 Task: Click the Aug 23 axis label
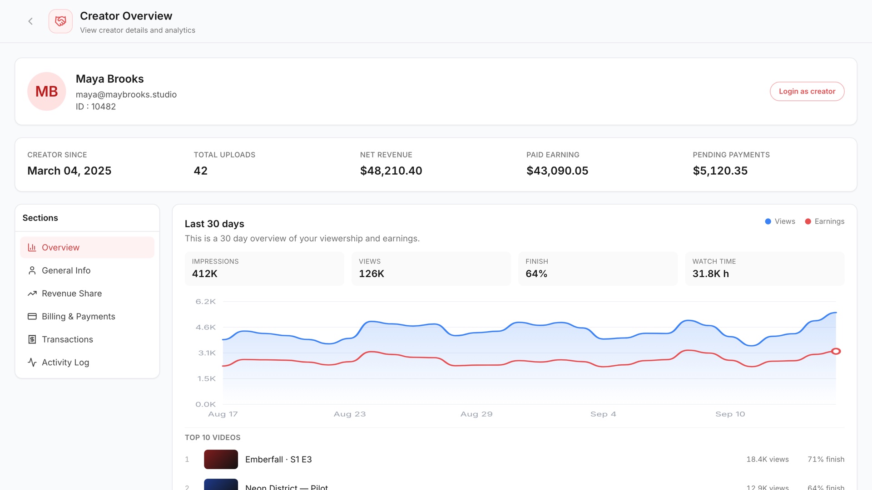(350, 414)
